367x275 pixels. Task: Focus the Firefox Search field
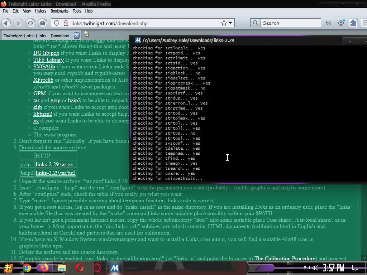click(x=291, y=23)
